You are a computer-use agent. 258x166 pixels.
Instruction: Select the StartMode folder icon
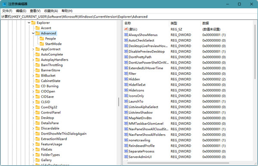click(42, 44)
